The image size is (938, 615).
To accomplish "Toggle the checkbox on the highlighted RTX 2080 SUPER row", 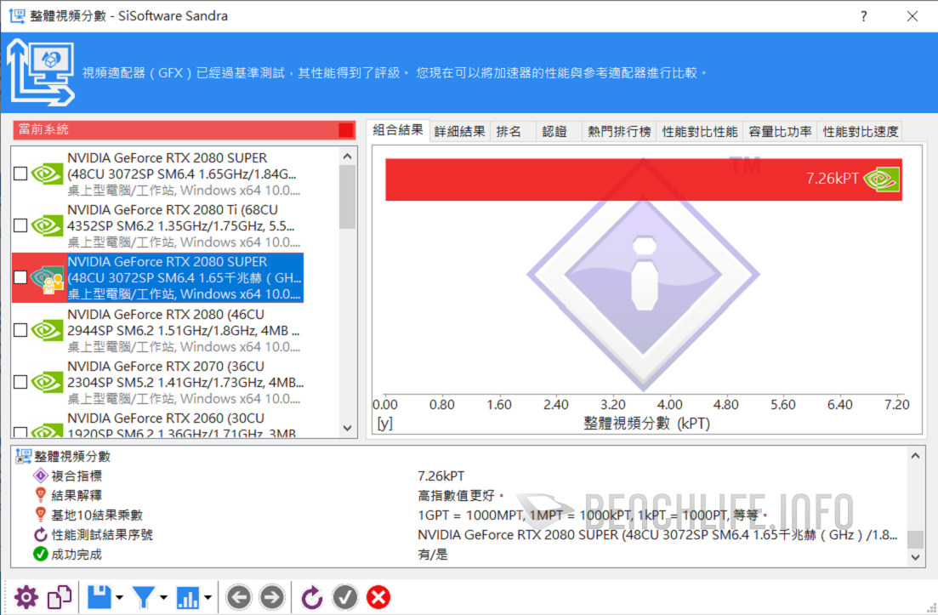I will [x=20, y=277].
